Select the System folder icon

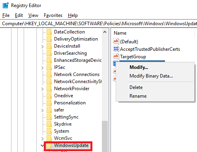pos(49,131)
